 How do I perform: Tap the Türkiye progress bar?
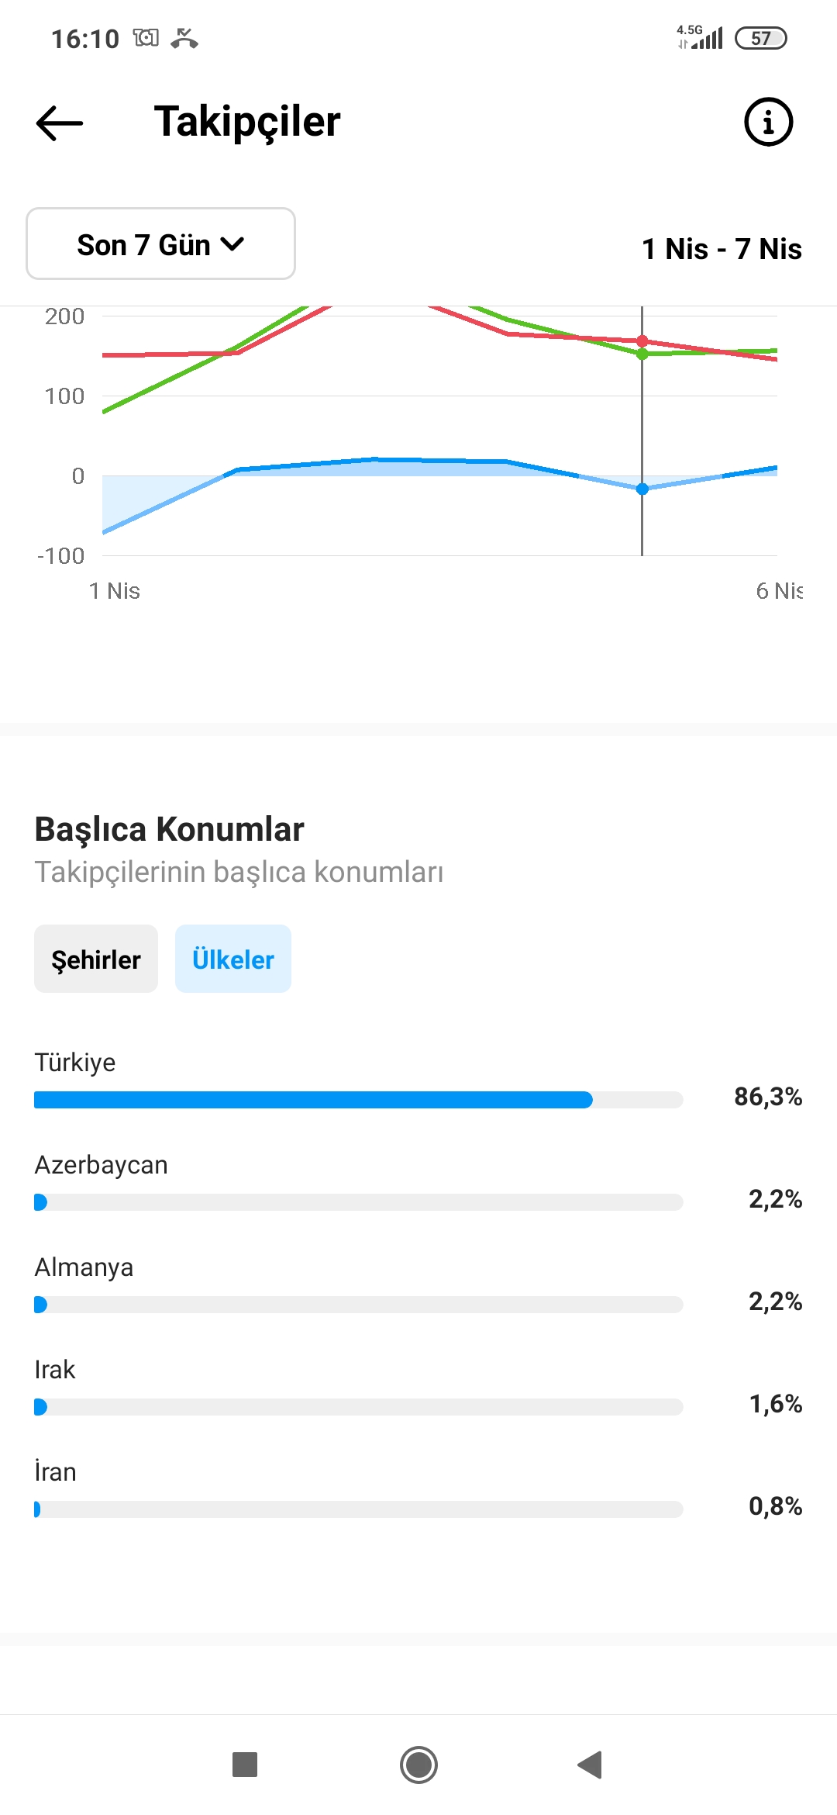click(x=359, y=1099)
